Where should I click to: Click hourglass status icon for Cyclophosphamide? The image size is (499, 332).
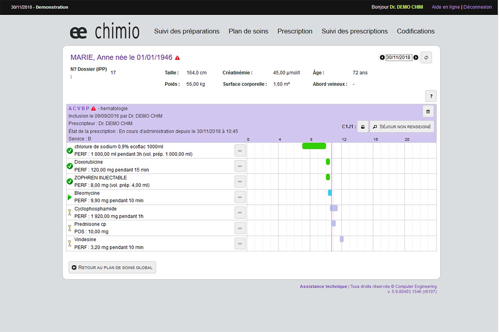click(x=70, y=212)
